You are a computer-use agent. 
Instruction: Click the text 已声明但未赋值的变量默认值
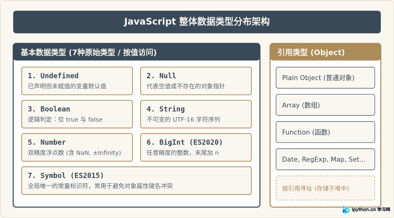pos(67,86)
